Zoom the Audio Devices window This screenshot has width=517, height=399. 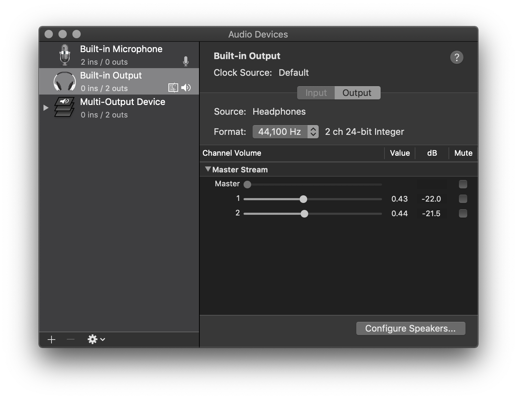(x=77, y=34)
